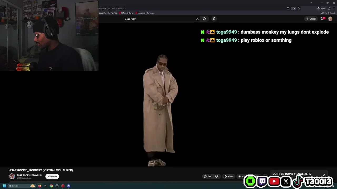Open the dark atom-like taskbar app icon

point(45,186)
